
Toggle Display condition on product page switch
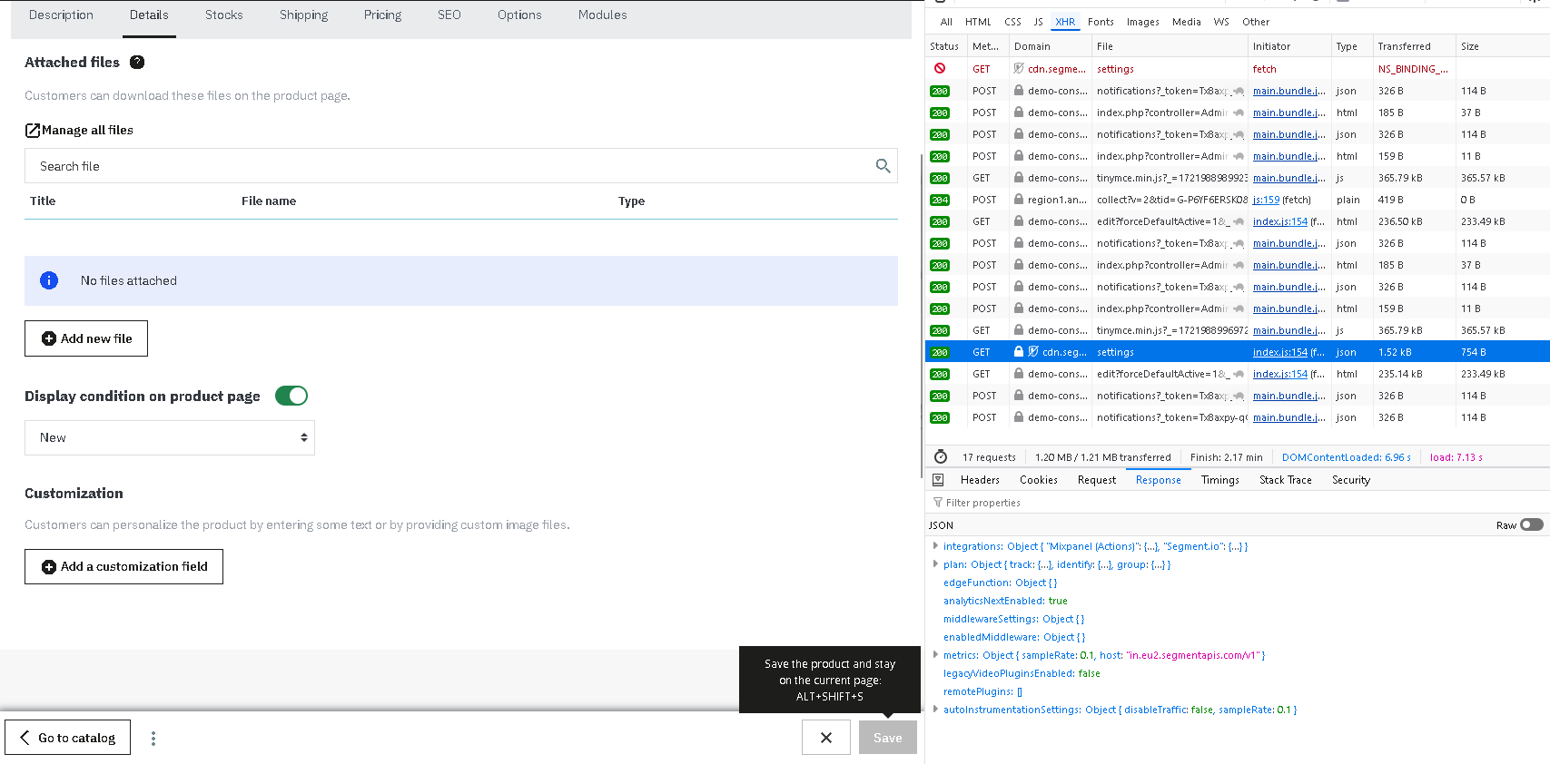(291, 396)
